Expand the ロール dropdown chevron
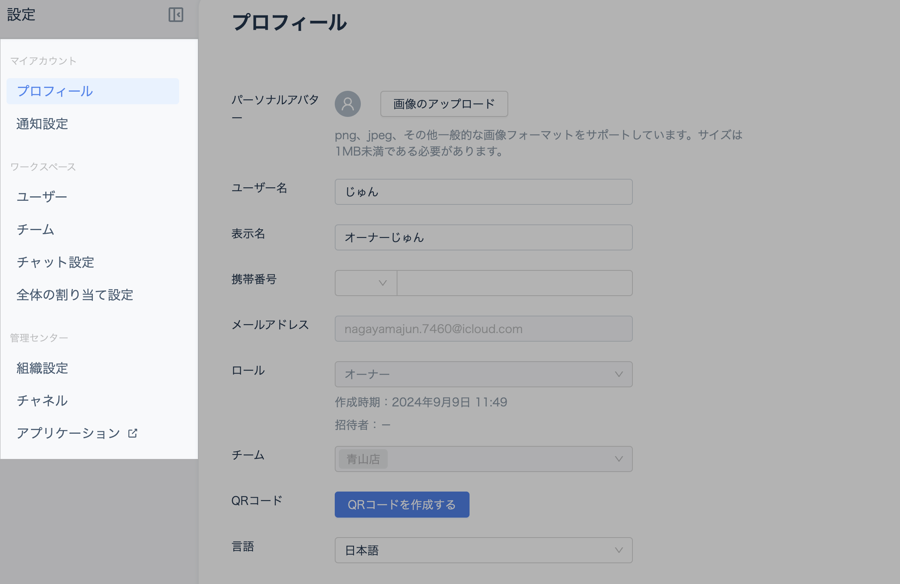The image size is (900, 584). pyautogui.click(x=619, y=374)
